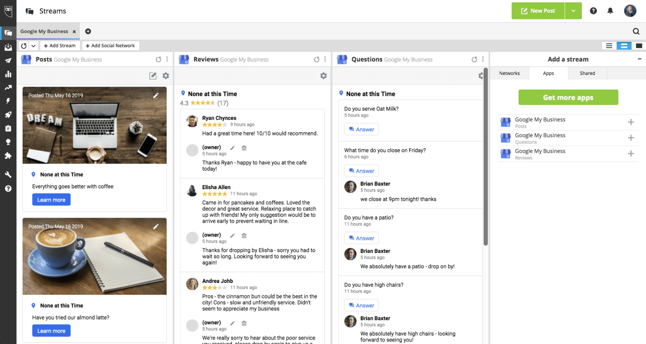Screen dimensions: 646x344
Task: Open the Streams icon in the sidebar
Action: pos(8,33)
